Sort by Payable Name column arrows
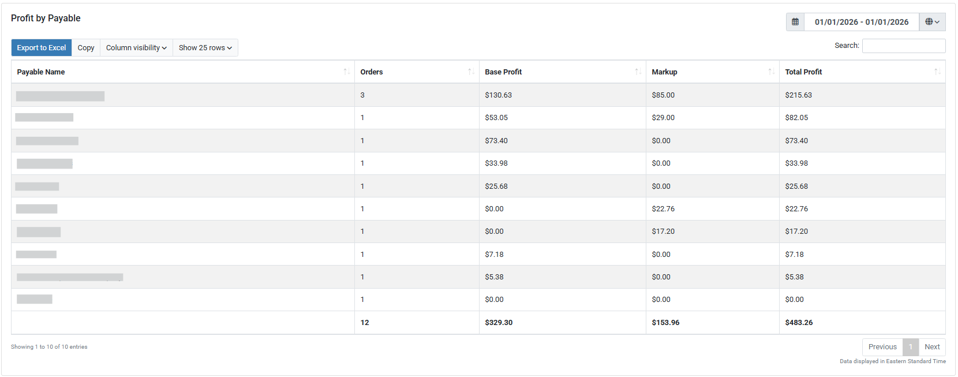The width and height of the screenshot is (958, 377). 346,72
